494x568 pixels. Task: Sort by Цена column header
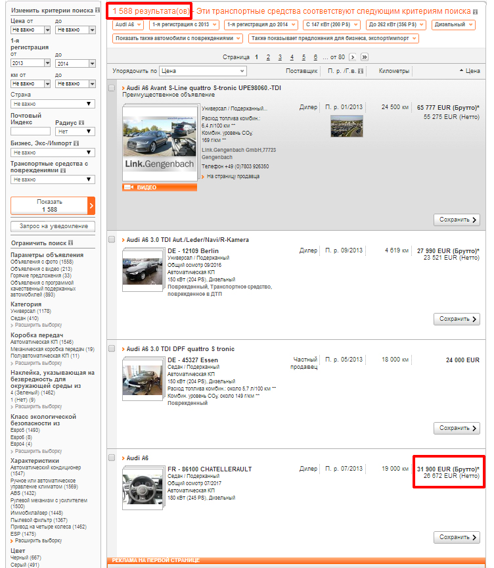pyautogui.click(x=470, y=71)
